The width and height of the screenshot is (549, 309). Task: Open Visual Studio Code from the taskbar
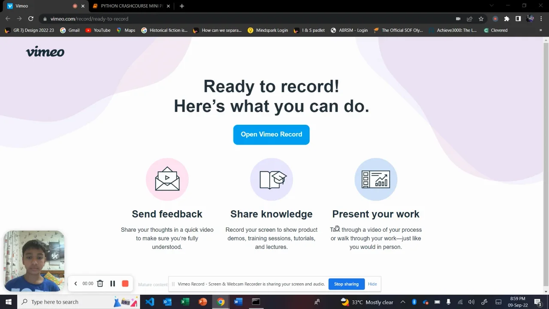tap(150, 302)
